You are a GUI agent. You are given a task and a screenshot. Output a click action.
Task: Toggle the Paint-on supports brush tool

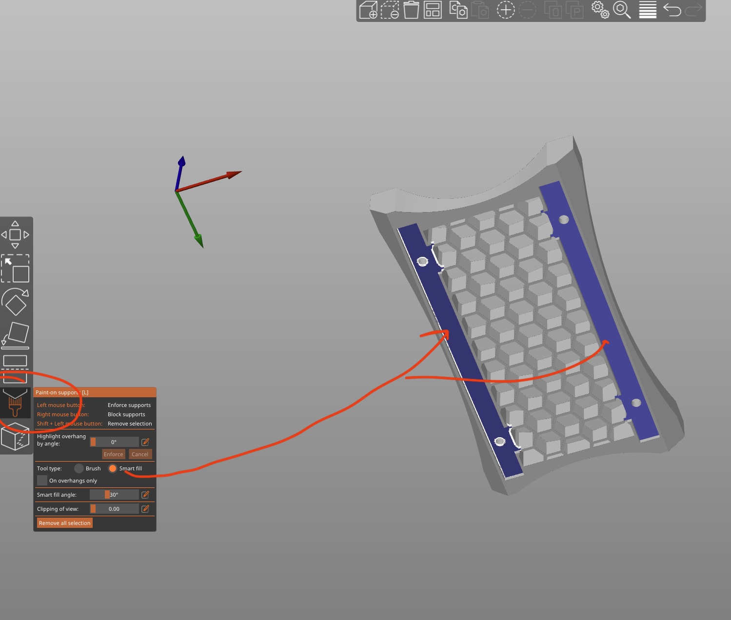(15, 403)
